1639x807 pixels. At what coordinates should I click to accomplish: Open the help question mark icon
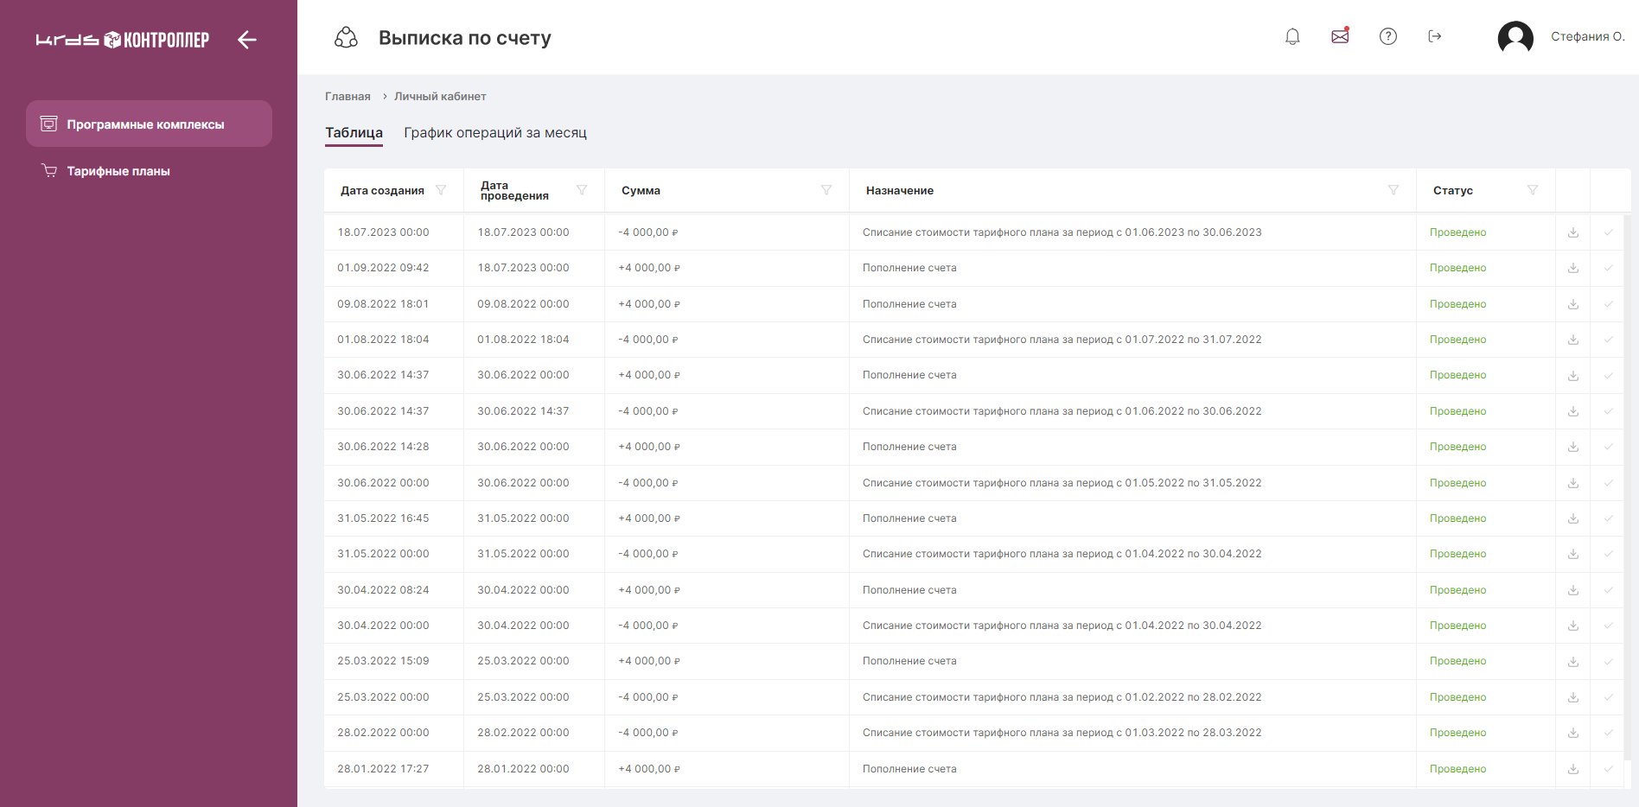pyautogui.click(x=1388, y=36)
